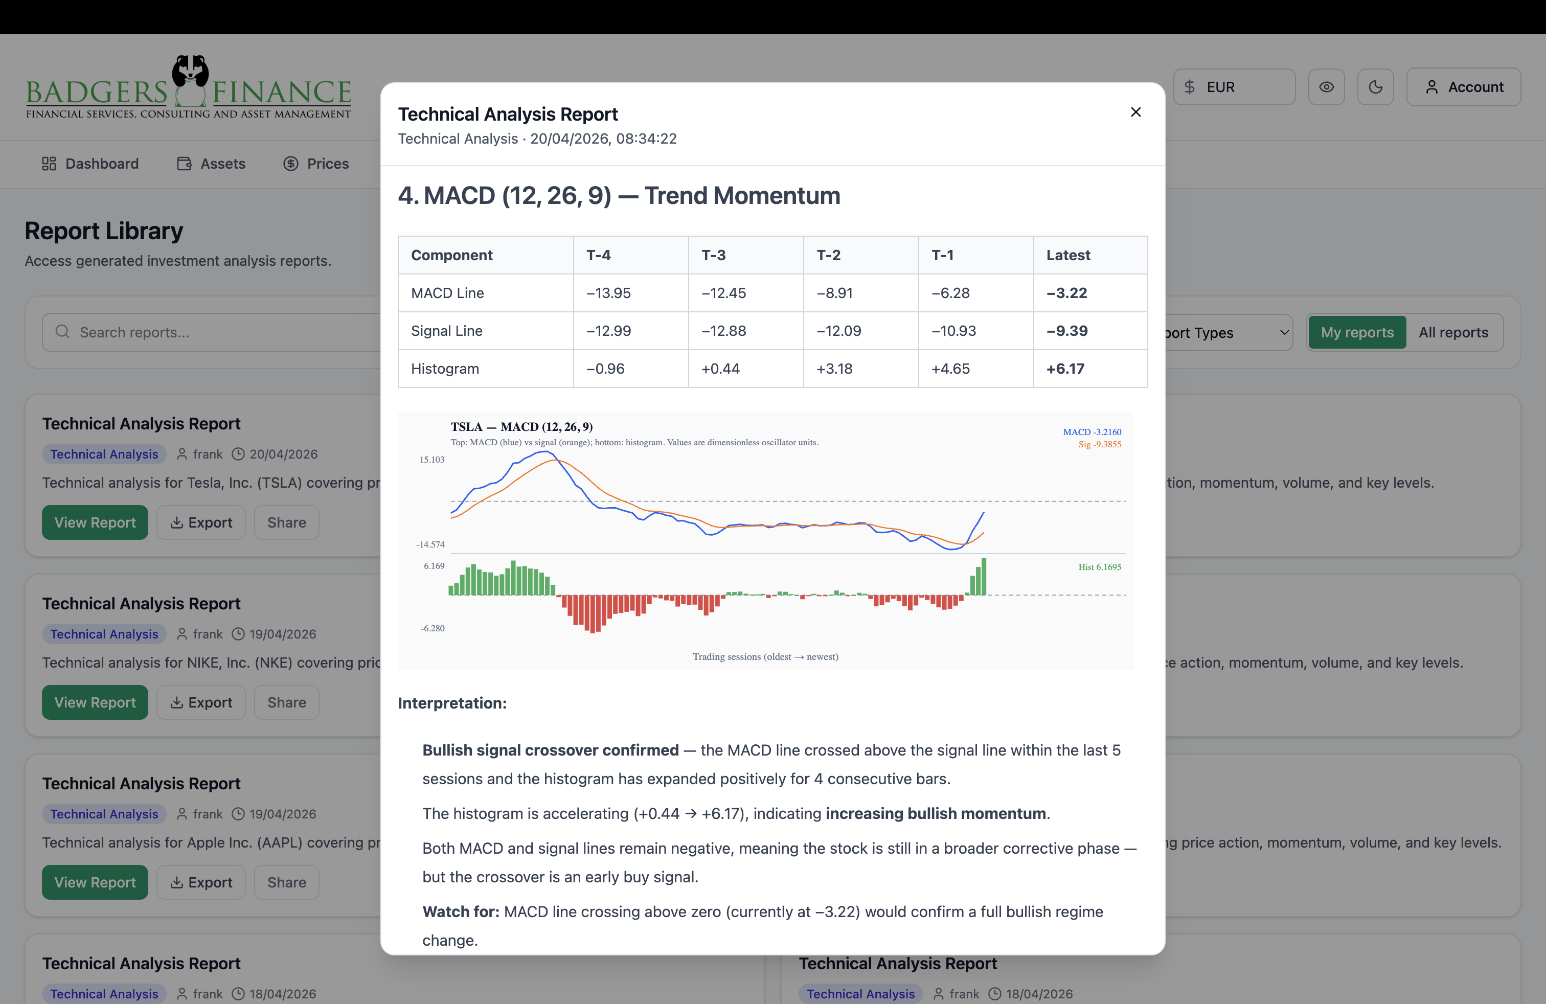This screenshot has height=1004, width=1546.
Task: Share the NIKE NKE report
Action: 286,702
